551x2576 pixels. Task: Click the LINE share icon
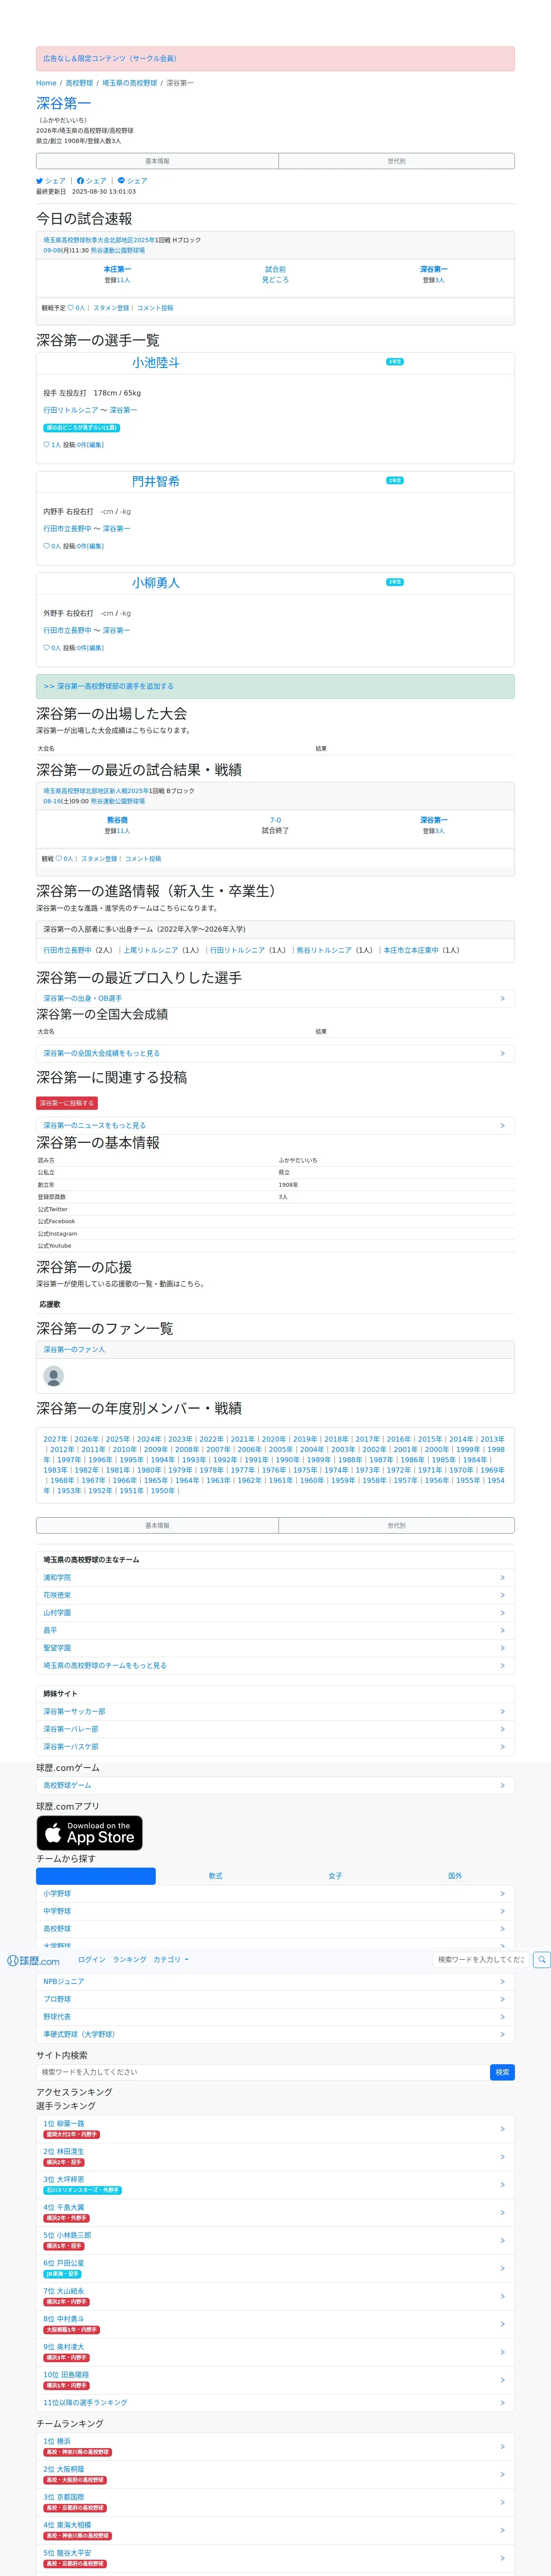[x=121, y=181]
